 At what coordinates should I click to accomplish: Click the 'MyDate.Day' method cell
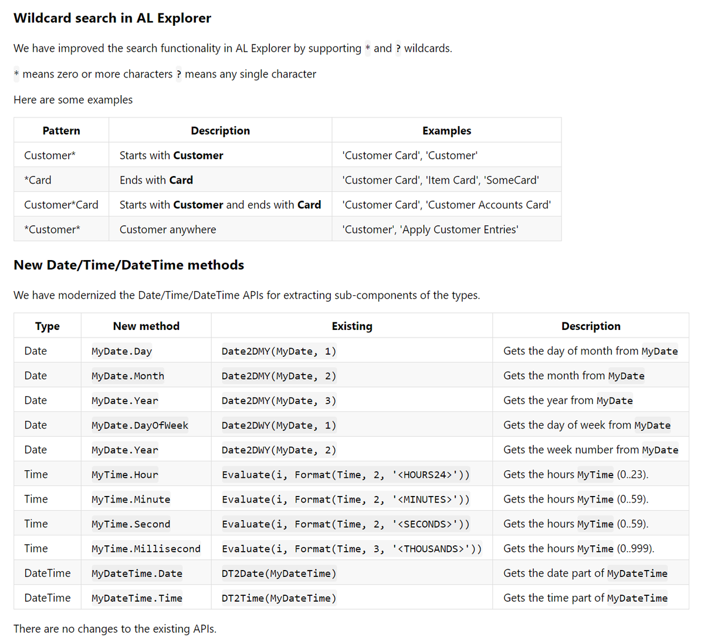pyautogui.click(x=146, y=350)
